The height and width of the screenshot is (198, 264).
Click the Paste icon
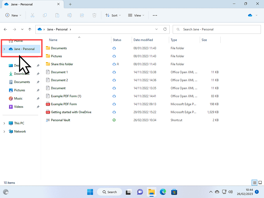[x=57, y=15]
